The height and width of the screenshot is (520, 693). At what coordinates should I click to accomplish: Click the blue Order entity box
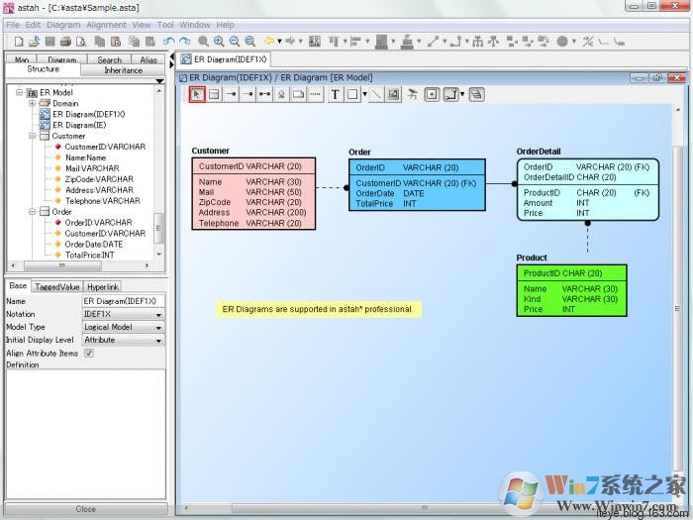417,185
